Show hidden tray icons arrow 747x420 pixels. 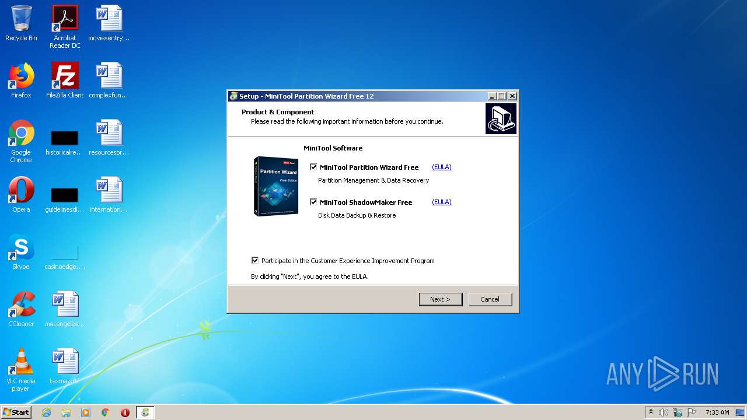coord(651,412)
